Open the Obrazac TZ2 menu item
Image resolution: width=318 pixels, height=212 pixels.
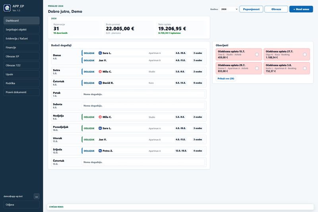coord(21,65)
